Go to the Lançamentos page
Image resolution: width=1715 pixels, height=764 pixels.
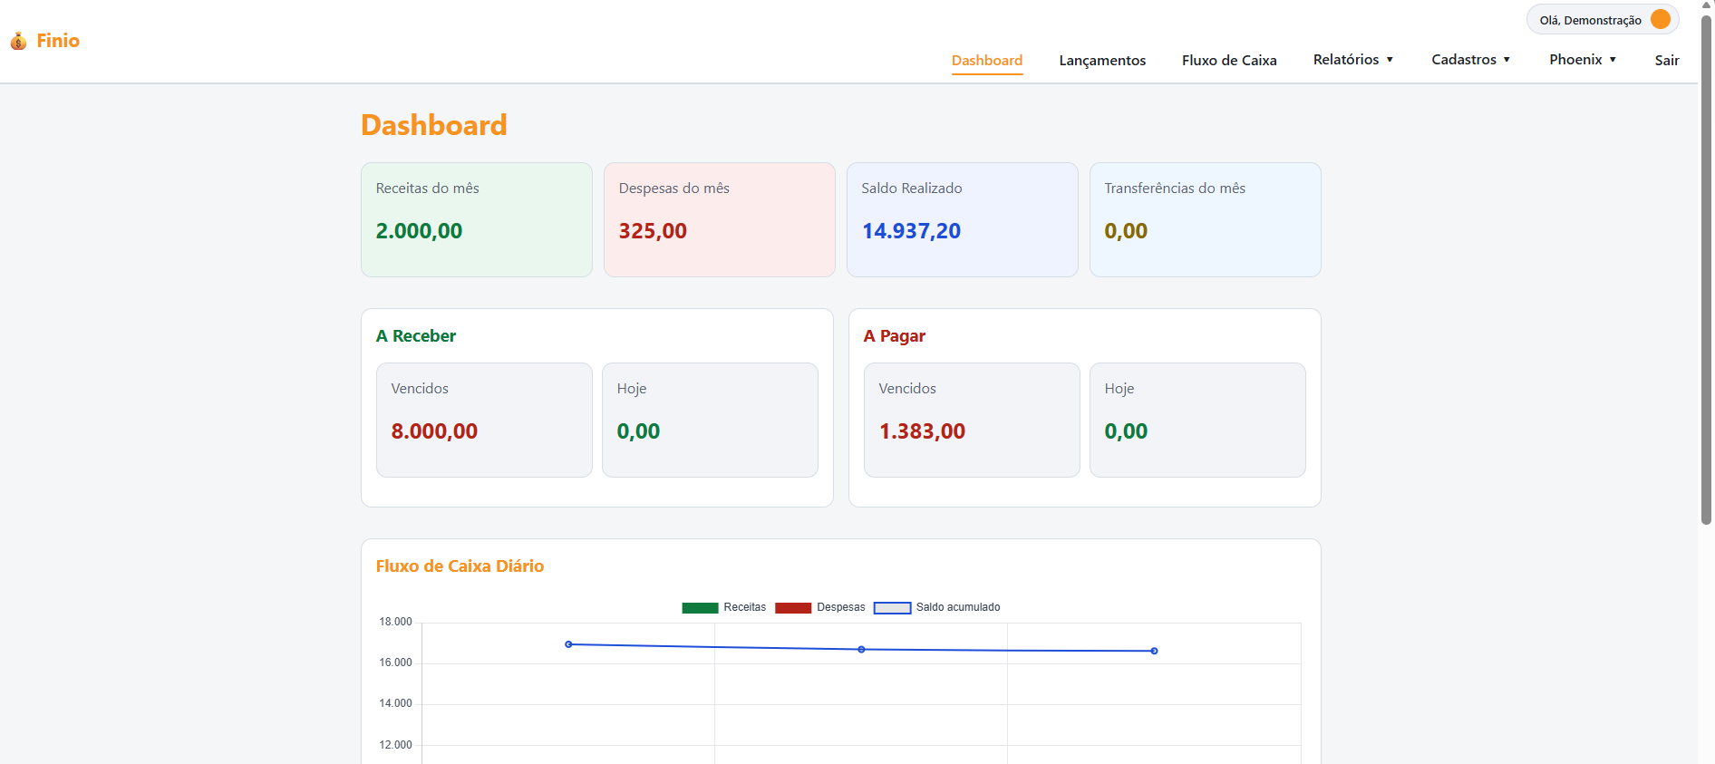tap(1102, 61)
